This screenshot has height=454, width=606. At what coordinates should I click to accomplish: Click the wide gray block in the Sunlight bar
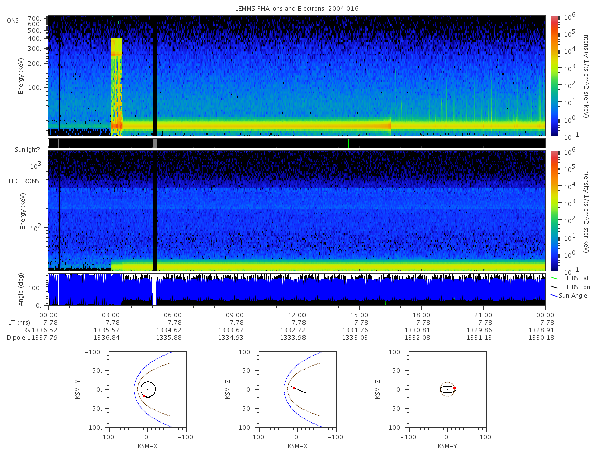click(x=155, y=143)
